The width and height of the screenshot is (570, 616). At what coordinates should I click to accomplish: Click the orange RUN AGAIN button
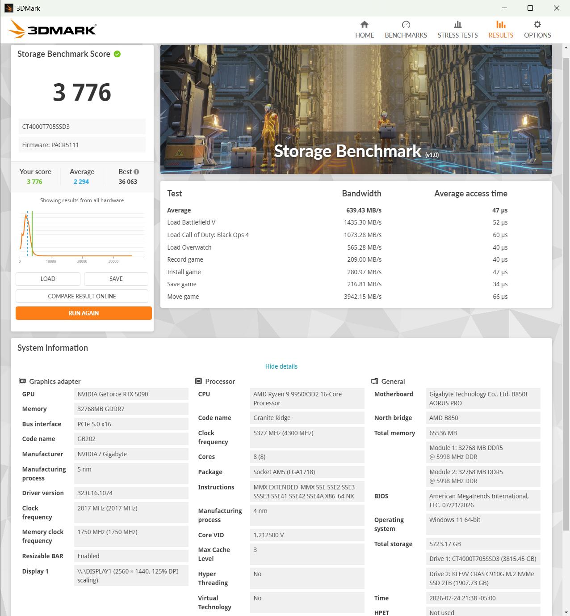tap(84, 313)
